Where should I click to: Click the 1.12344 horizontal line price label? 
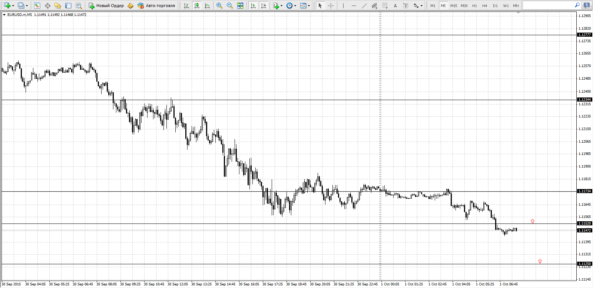pyautogui.click(x=584, y=100)
